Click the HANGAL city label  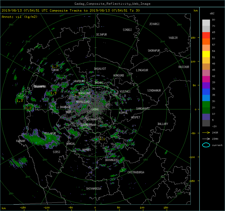click(x=71, y=144)
